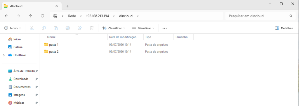299x106 pixels.
Task: Click the pin icon beside Documentos
Action: pyautogui.click(x=36, y=87)
